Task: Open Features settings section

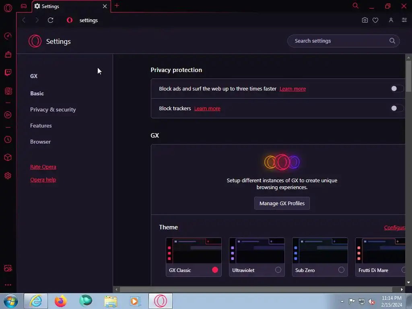Action: click(x=41, y=126)
